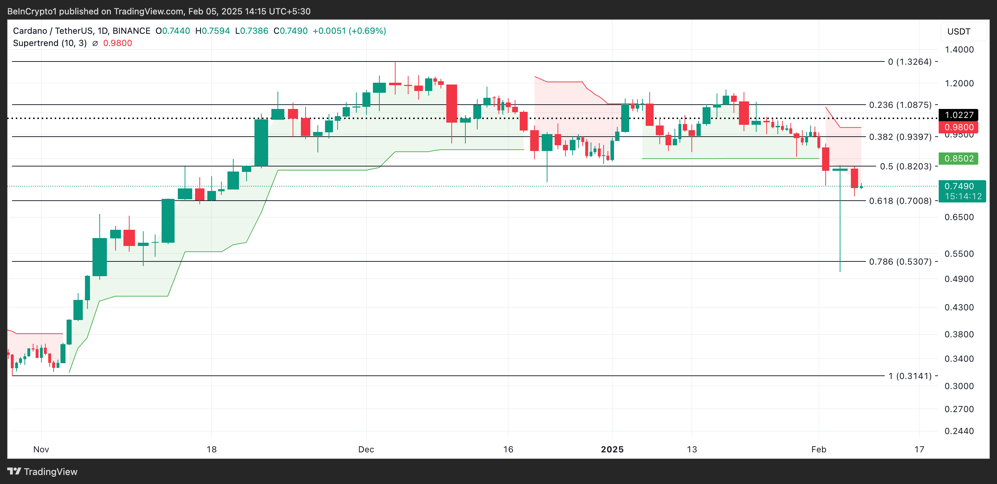The image size is (997, 484).
Task: Select the 1 (0.3141) Fibonacci bottom label
Action: click(x=910, y=376)
